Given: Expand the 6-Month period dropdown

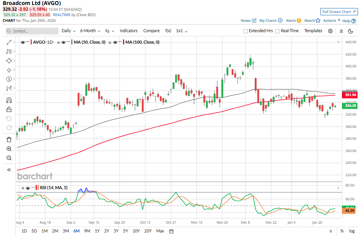Looking at the screenshot, I should pyautogui.click(x=90, y=31).
